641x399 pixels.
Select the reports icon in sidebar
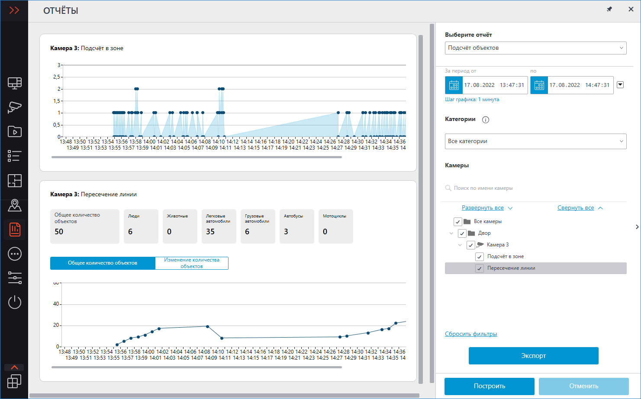coord(15,230)
